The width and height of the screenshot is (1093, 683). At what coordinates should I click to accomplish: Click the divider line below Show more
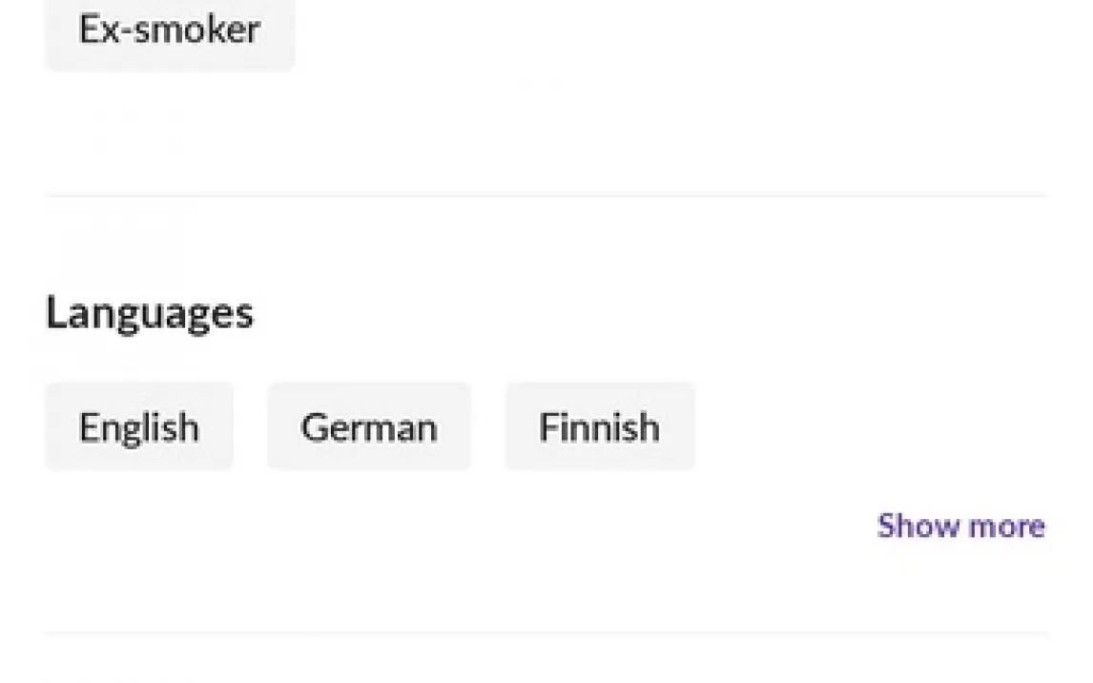coord(546,632)
